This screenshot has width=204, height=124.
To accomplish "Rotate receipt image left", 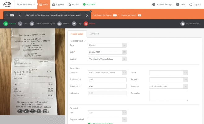I will click(x=20, y=111).
